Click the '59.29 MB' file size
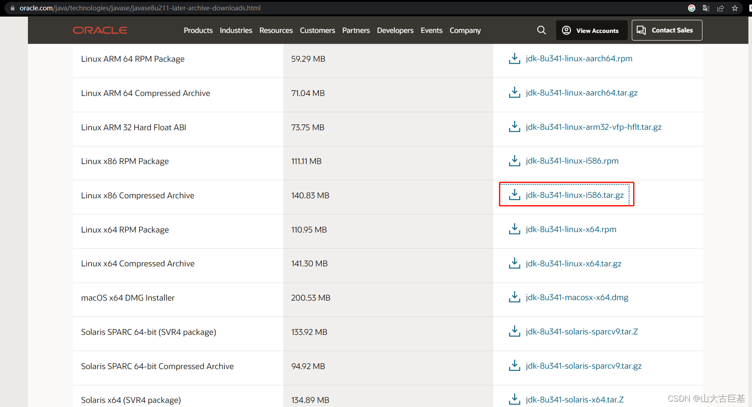 [308, 59]
